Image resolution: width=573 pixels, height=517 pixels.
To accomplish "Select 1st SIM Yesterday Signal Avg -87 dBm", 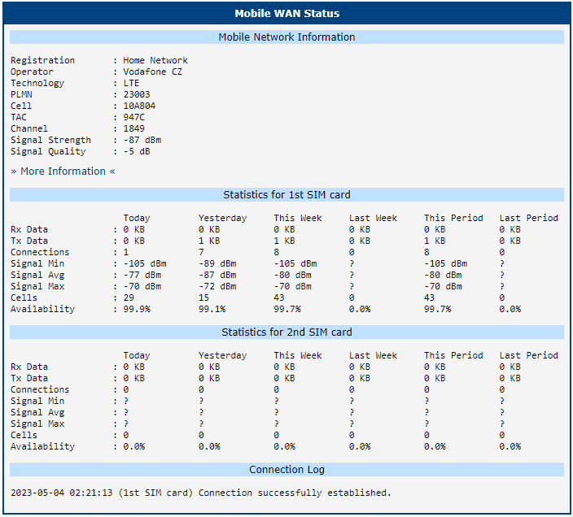I will tap(217, 275).
